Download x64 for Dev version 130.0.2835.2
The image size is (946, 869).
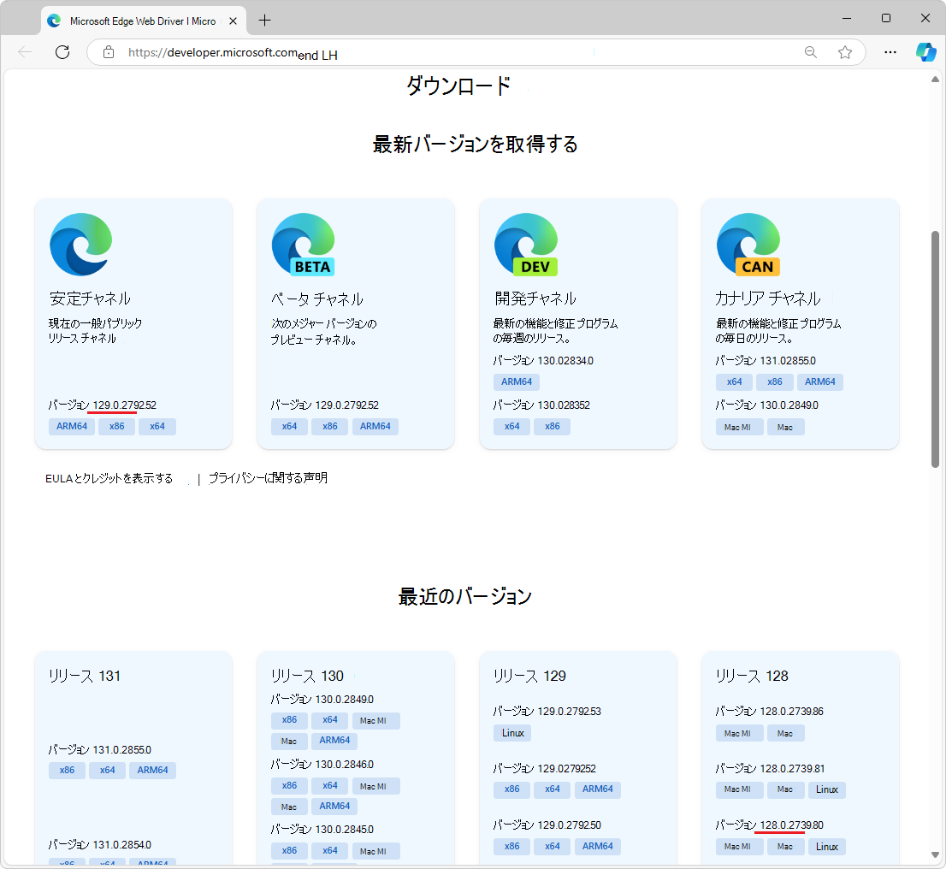[x=512, y=427]
